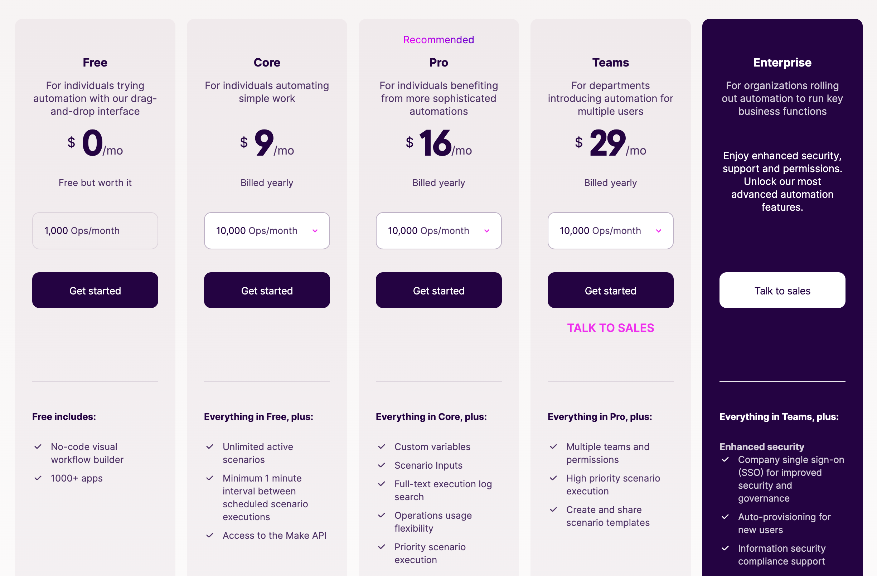Click the checkmark beside "Scenario Inputs"
The width and height of the screenshot is (877, 576).
382,465
